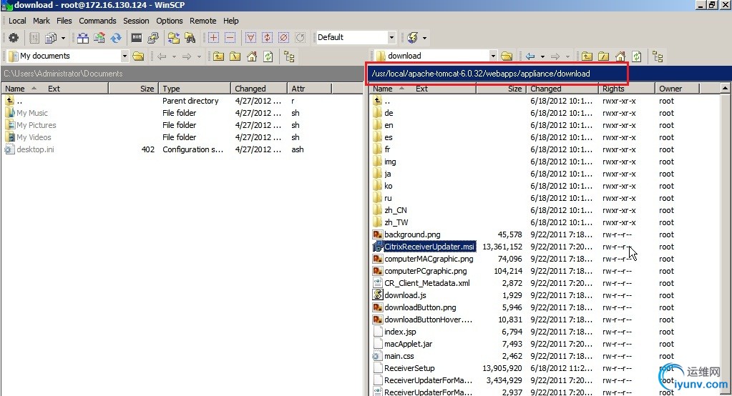Refresh local panel icon
Screen dimensions: 732x396
(x=268, y=56)
